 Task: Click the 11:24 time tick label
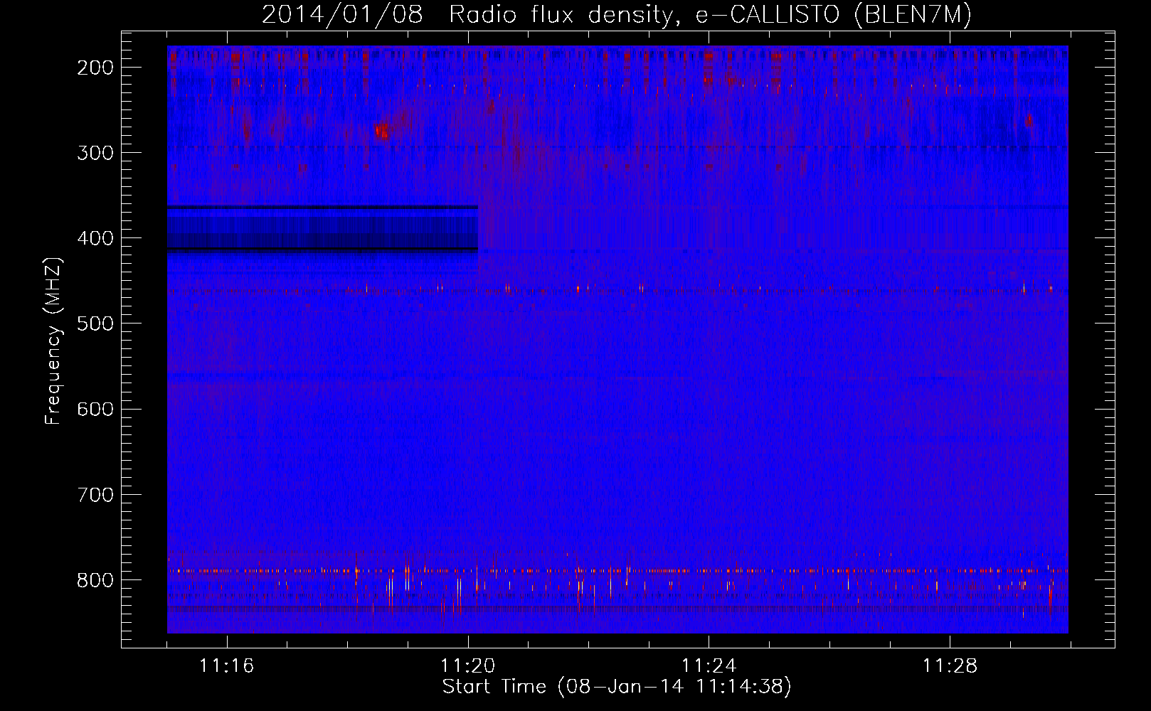click(x=709, y=666)
